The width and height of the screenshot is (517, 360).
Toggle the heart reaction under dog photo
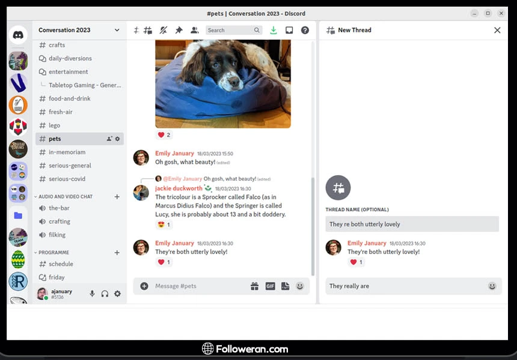[x=164, y=135]
